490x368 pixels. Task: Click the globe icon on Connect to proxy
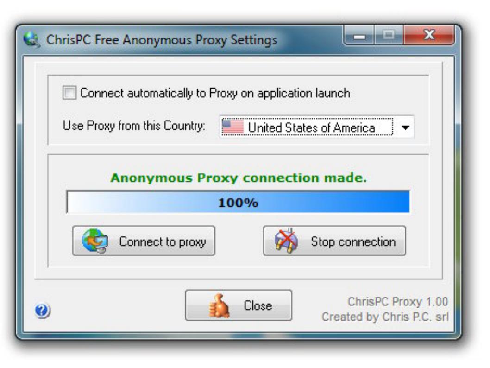[x=95, y=241]
